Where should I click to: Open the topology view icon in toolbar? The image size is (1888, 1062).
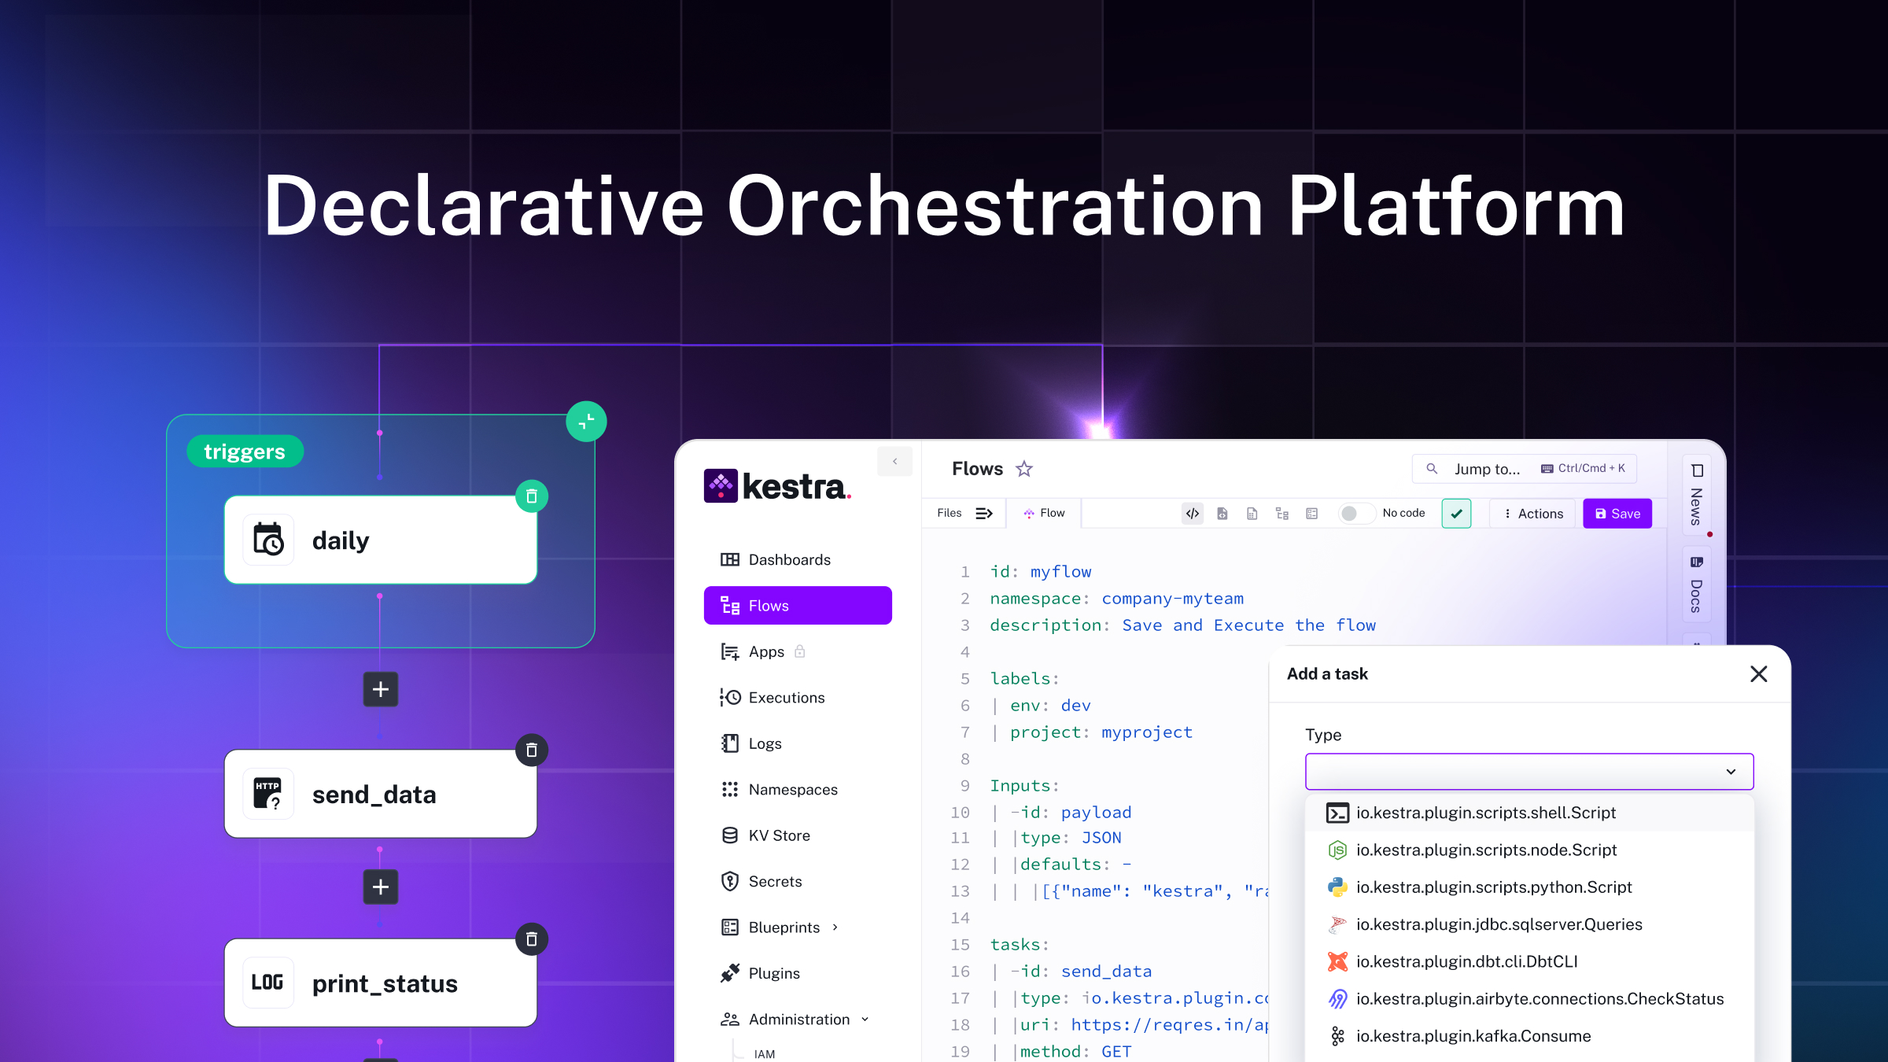coord(1282,514)
